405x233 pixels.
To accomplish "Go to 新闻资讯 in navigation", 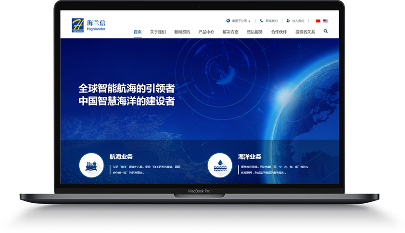I will point(182,32).
